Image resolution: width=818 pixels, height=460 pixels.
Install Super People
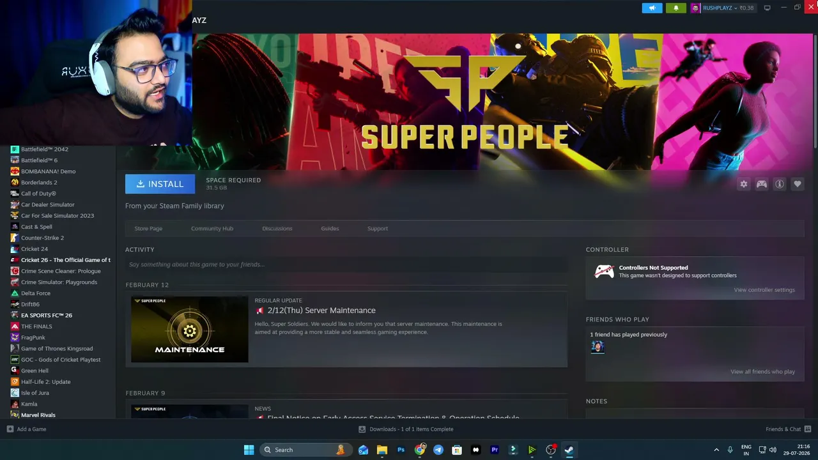click(x=160, y=184)
